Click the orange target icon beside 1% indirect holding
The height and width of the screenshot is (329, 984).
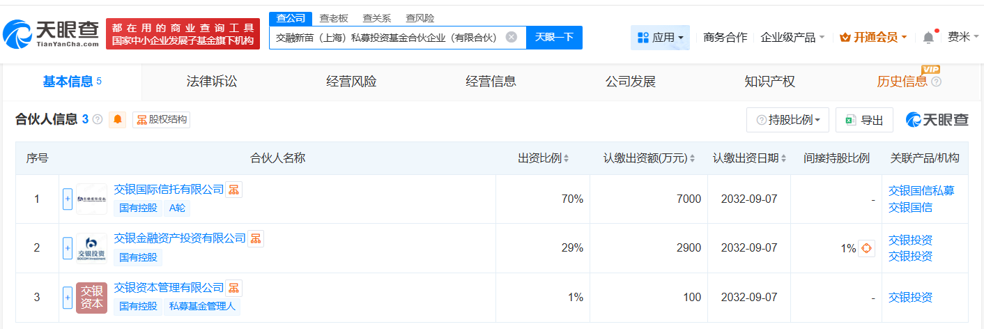pos(866,248)
